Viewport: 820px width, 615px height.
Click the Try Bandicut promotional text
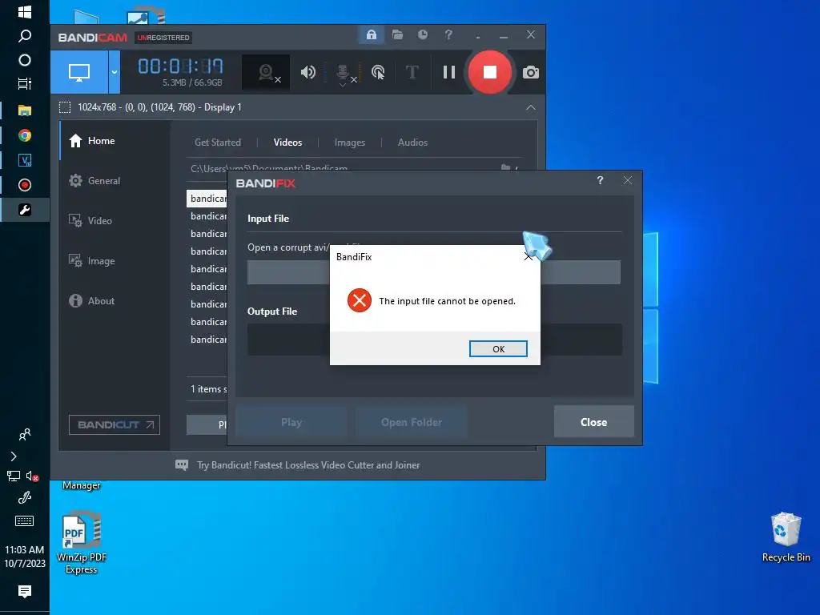(308, 465)
